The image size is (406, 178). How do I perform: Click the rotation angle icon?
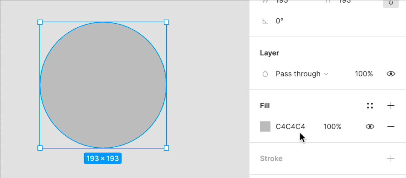[265, 21]
